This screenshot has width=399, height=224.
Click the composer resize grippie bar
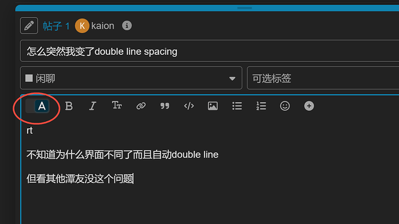coord(207,8)
